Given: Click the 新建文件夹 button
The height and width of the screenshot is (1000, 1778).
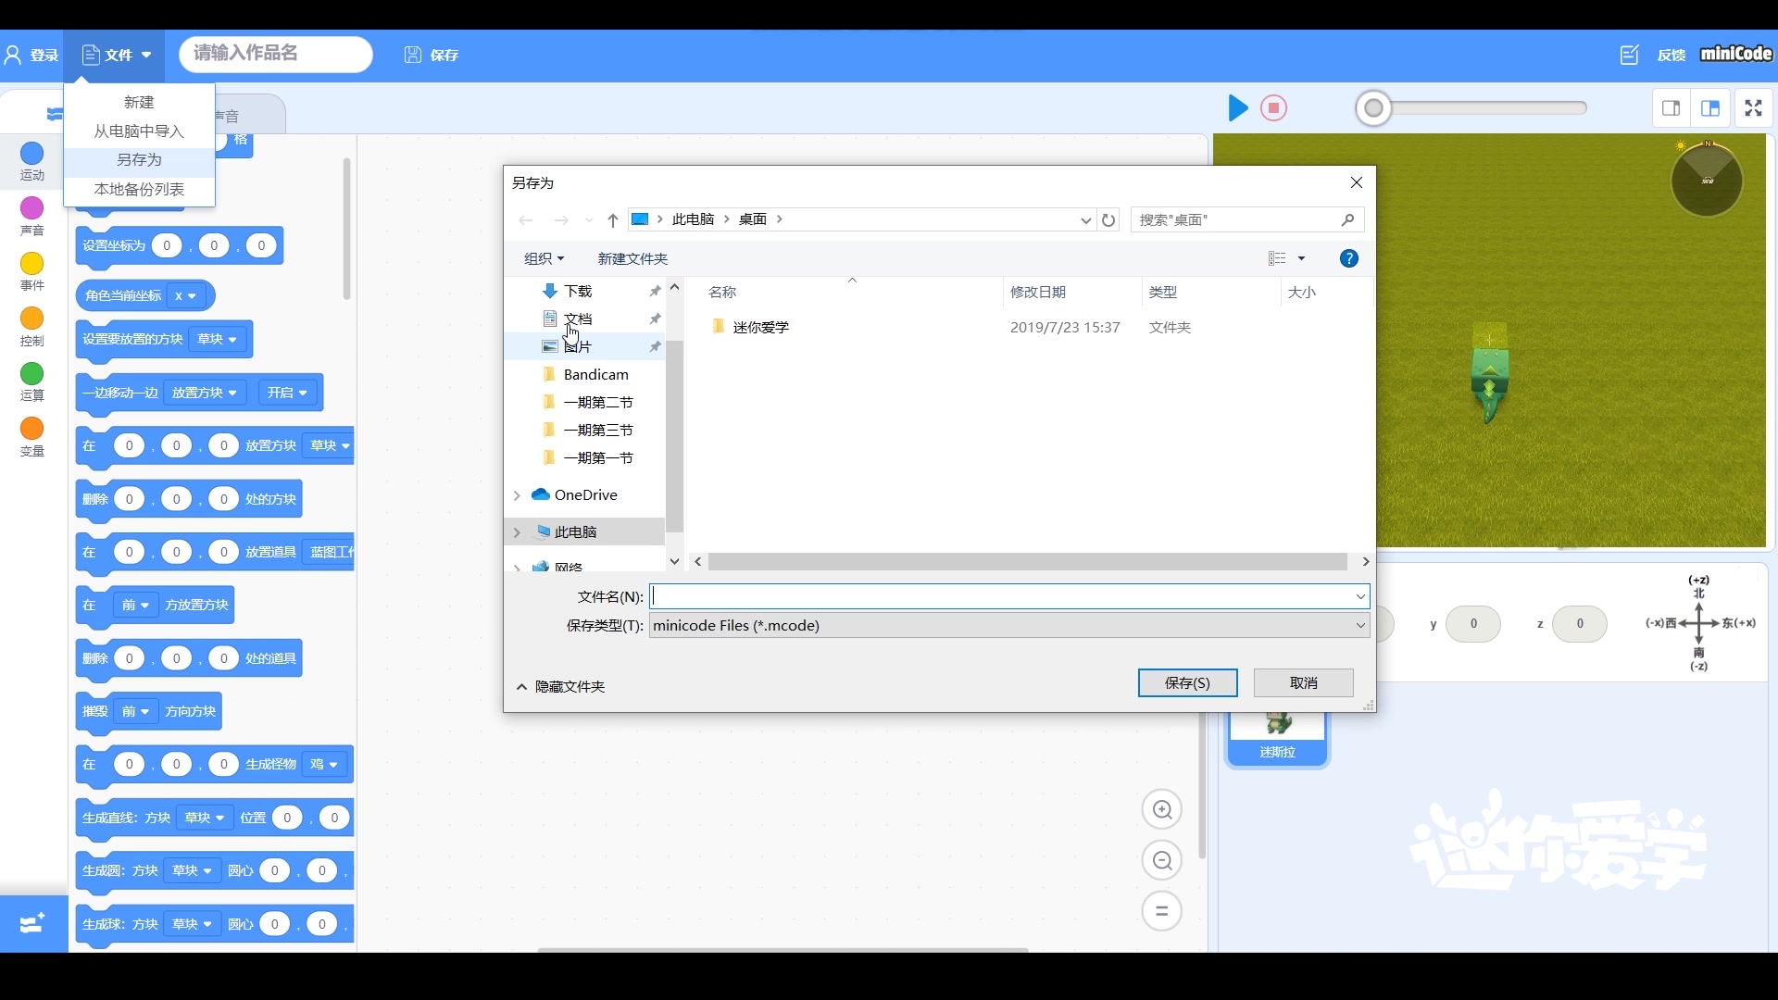Looking at the screenshot, I should click(632, 259).
